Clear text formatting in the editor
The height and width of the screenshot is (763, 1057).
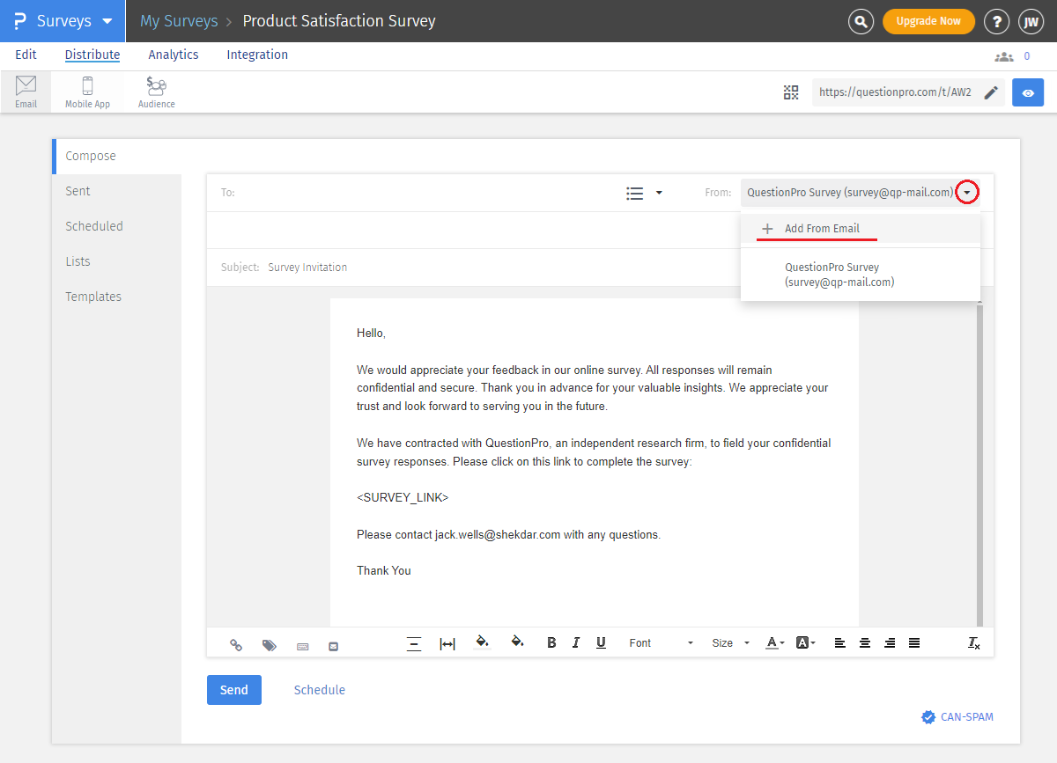coord(973,643)
